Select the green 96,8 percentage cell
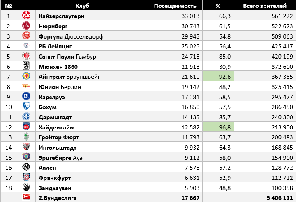Image resolution: width=296 pixels, height=202 pixels. pyautogui.click(x=218, y=127)
